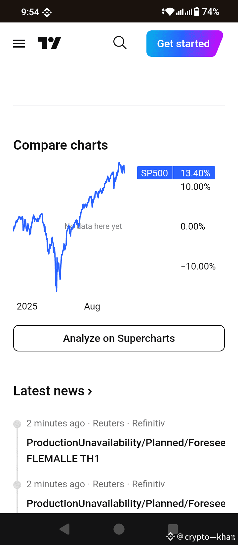Screen dimensions: 238x545
Task: Open Analyze on Supercharts
Action: pos(119,338)
